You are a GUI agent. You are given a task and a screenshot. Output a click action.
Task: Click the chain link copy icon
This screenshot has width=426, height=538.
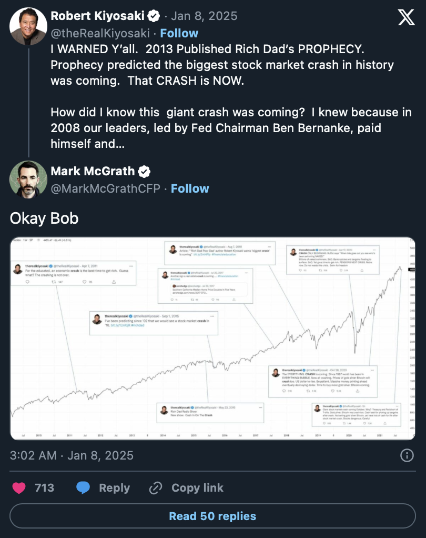(156, 487)
